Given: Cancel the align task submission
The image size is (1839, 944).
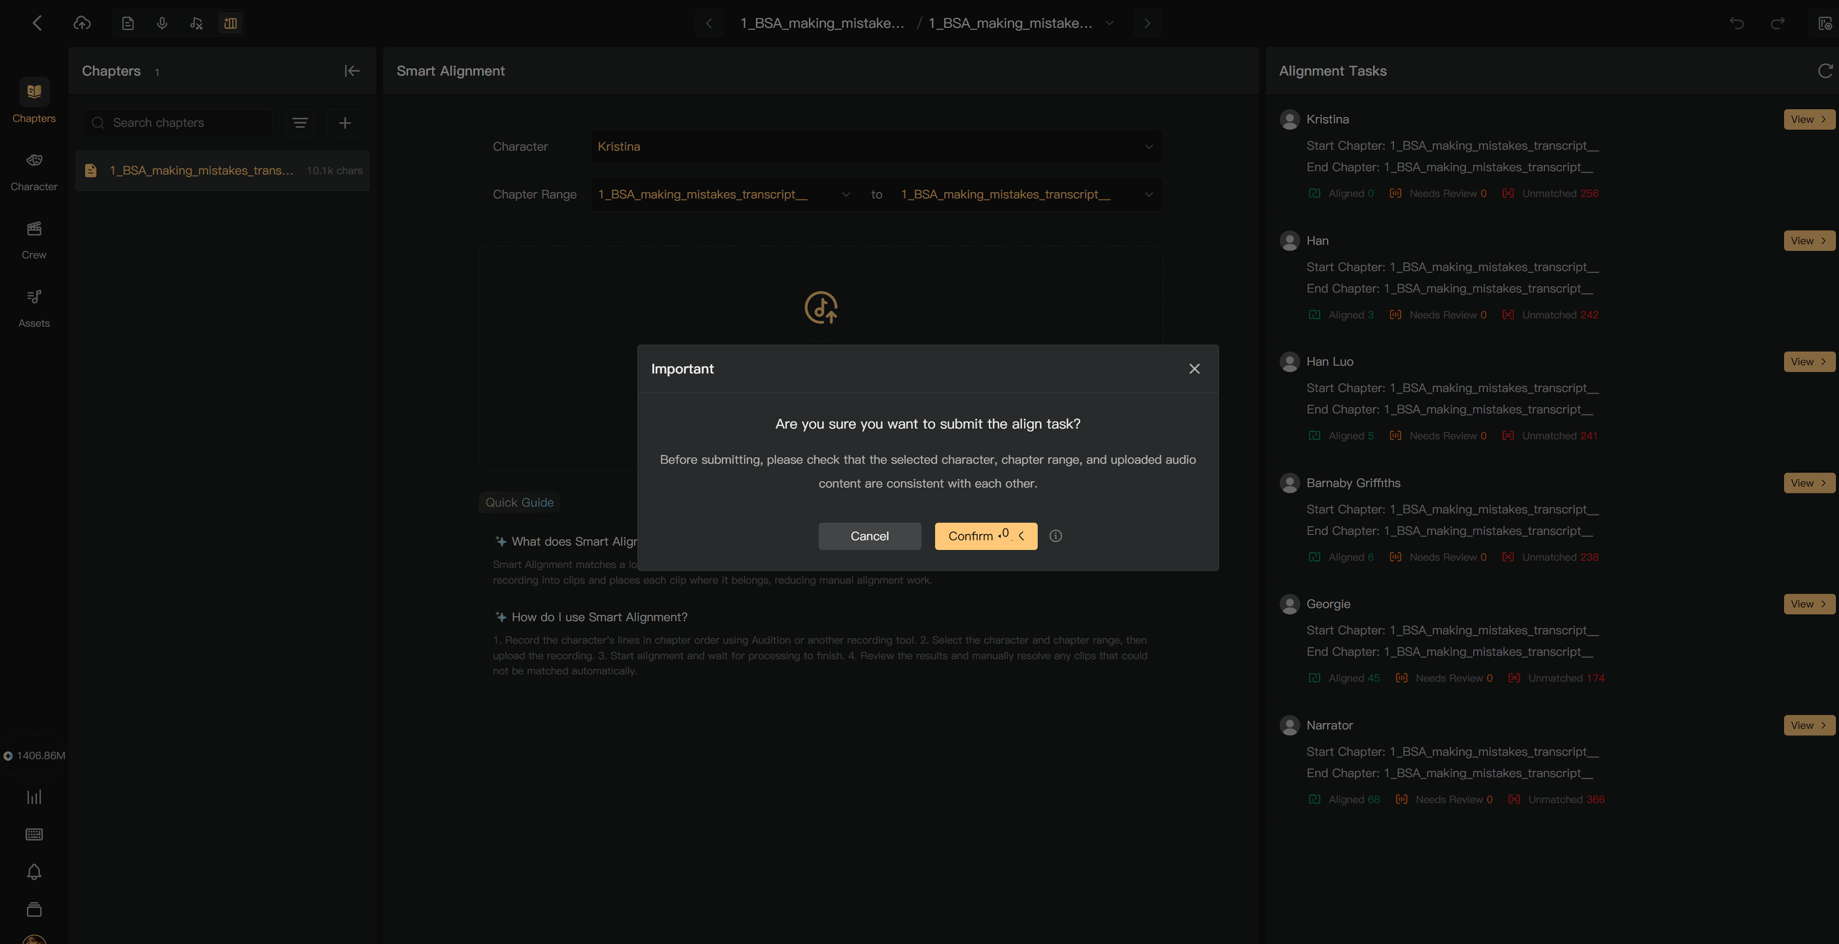Looking at the screenshot, I should point(869,536).
